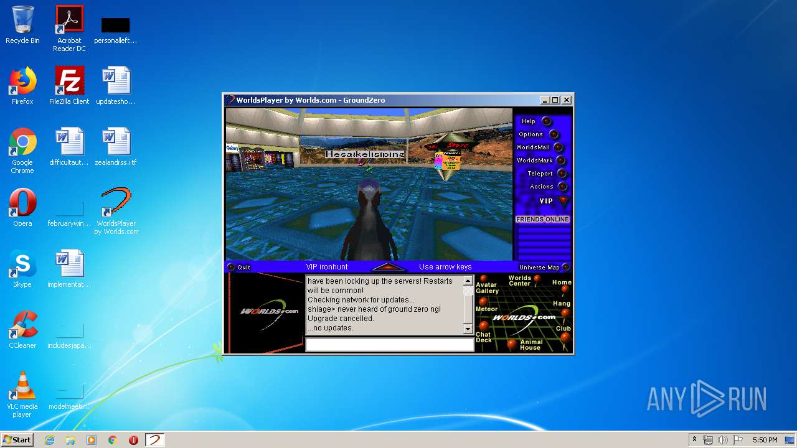This screenshot has height=448, width=797.
Task: Open the Teleport menu button
Action: point(547,174)
